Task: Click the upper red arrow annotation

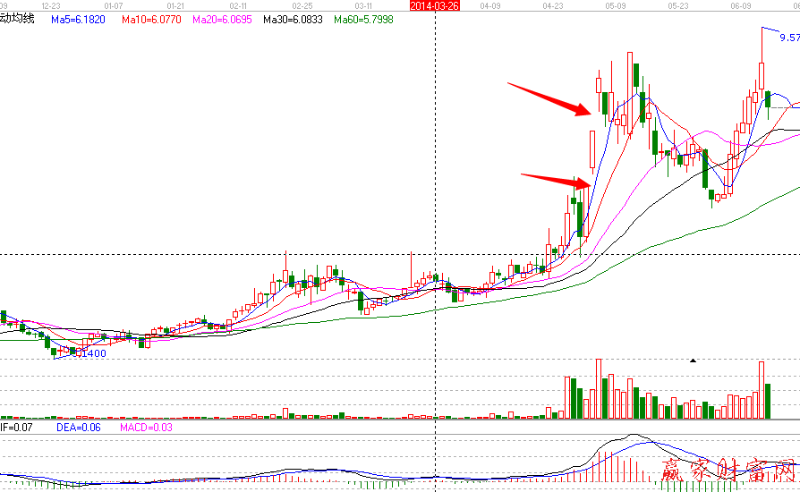Action: click(548, 98)
